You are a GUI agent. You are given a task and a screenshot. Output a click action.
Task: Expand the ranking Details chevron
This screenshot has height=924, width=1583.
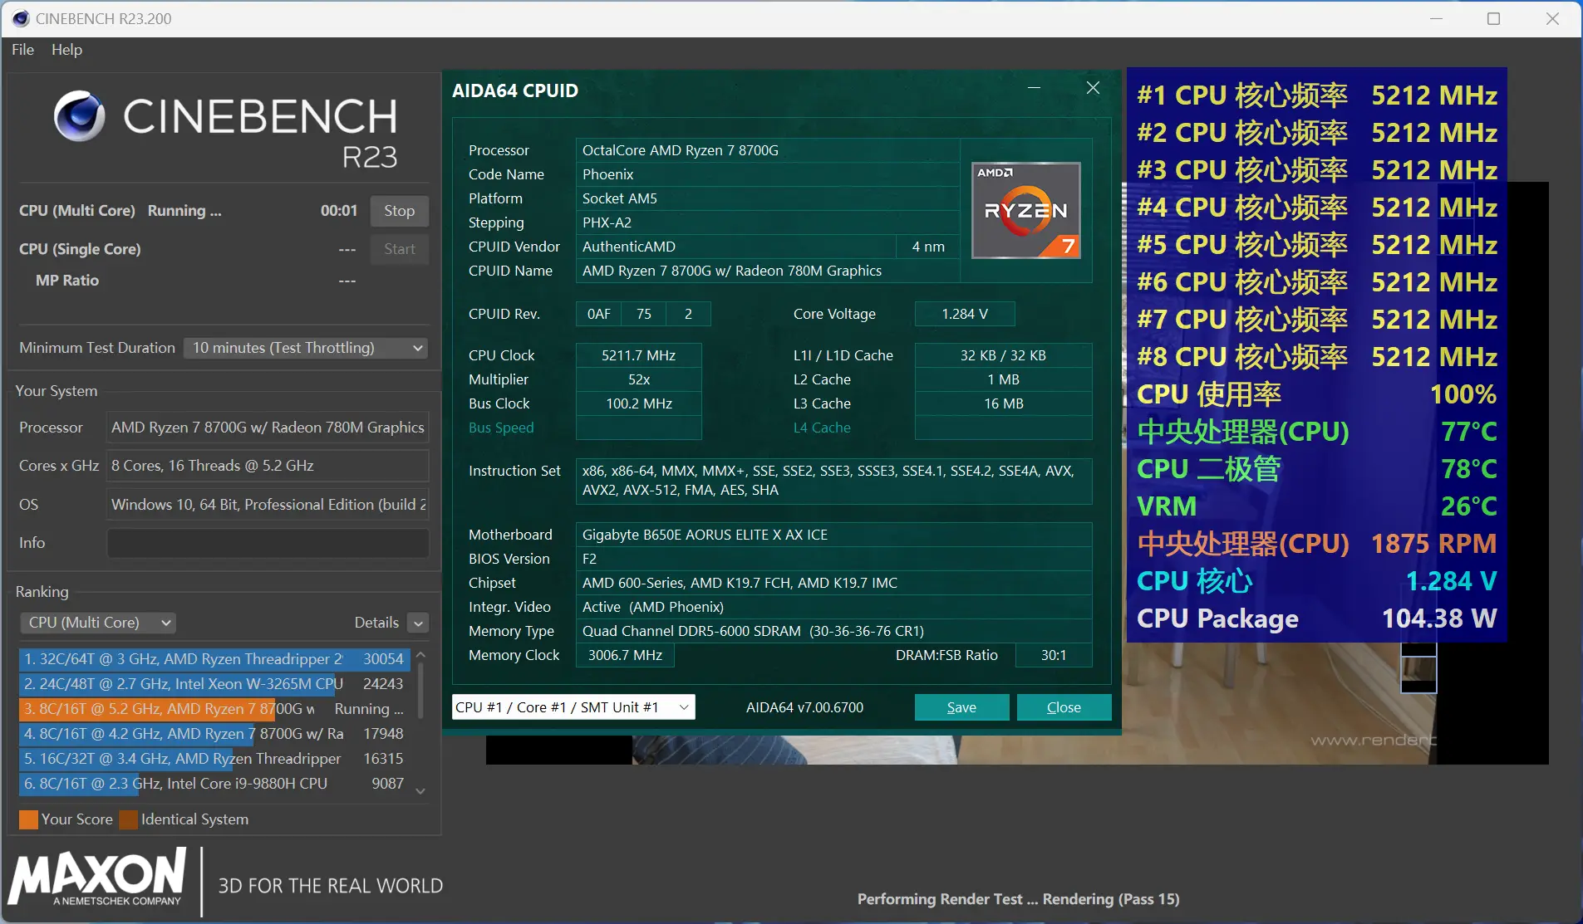418,623
